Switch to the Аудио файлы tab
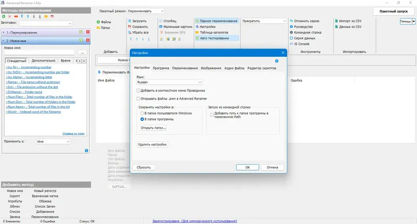Image resolution: width=417 pixels, height=224 pixels. [x=234, y=68]
